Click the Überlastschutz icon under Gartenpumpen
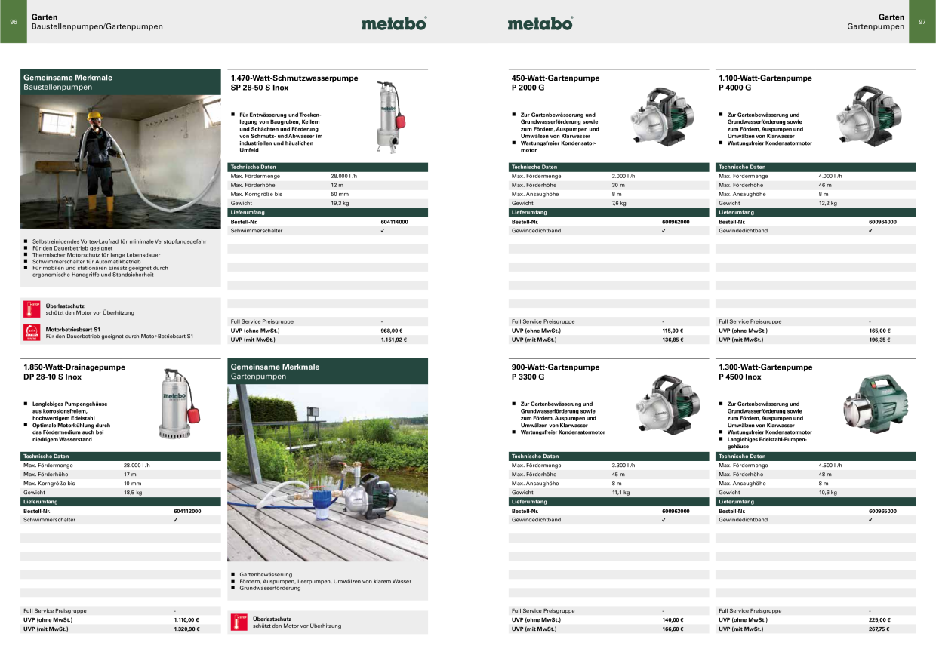Screen dimensions: 936x661 238,622
